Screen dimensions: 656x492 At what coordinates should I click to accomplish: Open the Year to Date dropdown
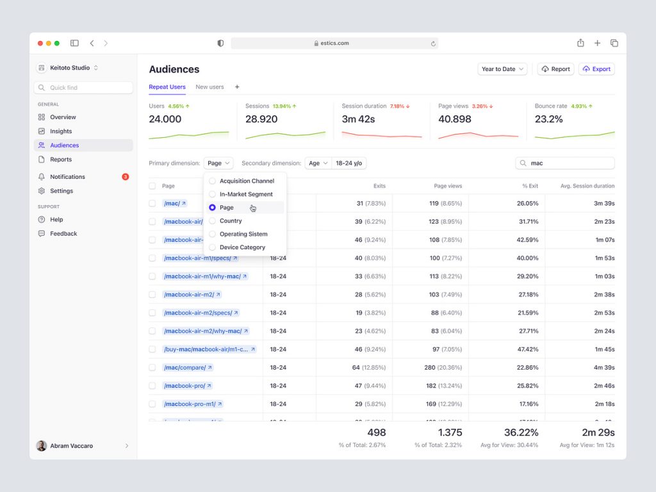coord(502,69)
